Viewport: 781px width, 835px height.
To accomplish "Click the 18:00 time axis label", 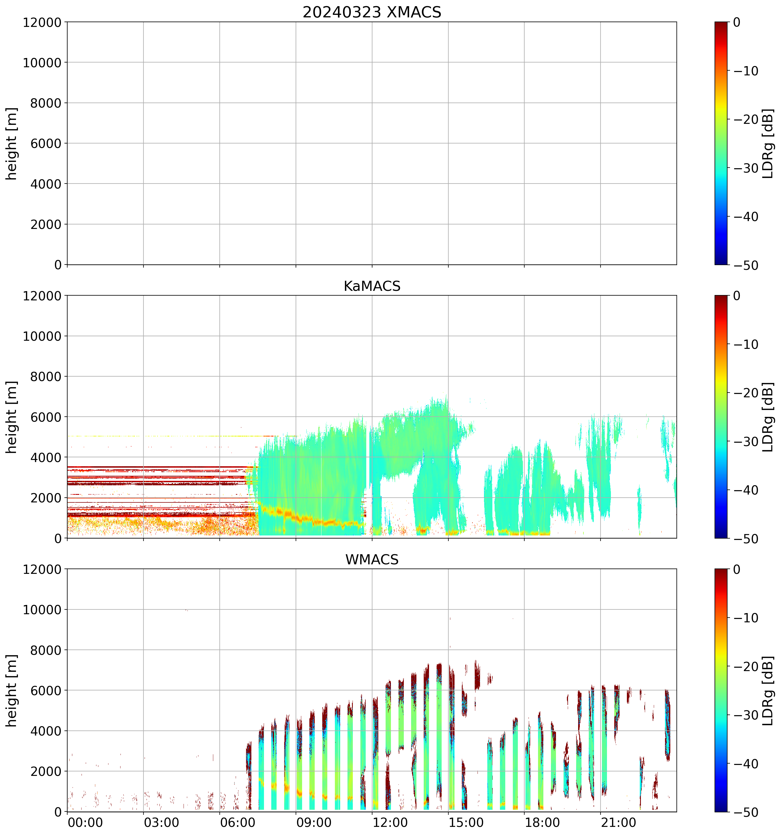I will tap(542, 822).
